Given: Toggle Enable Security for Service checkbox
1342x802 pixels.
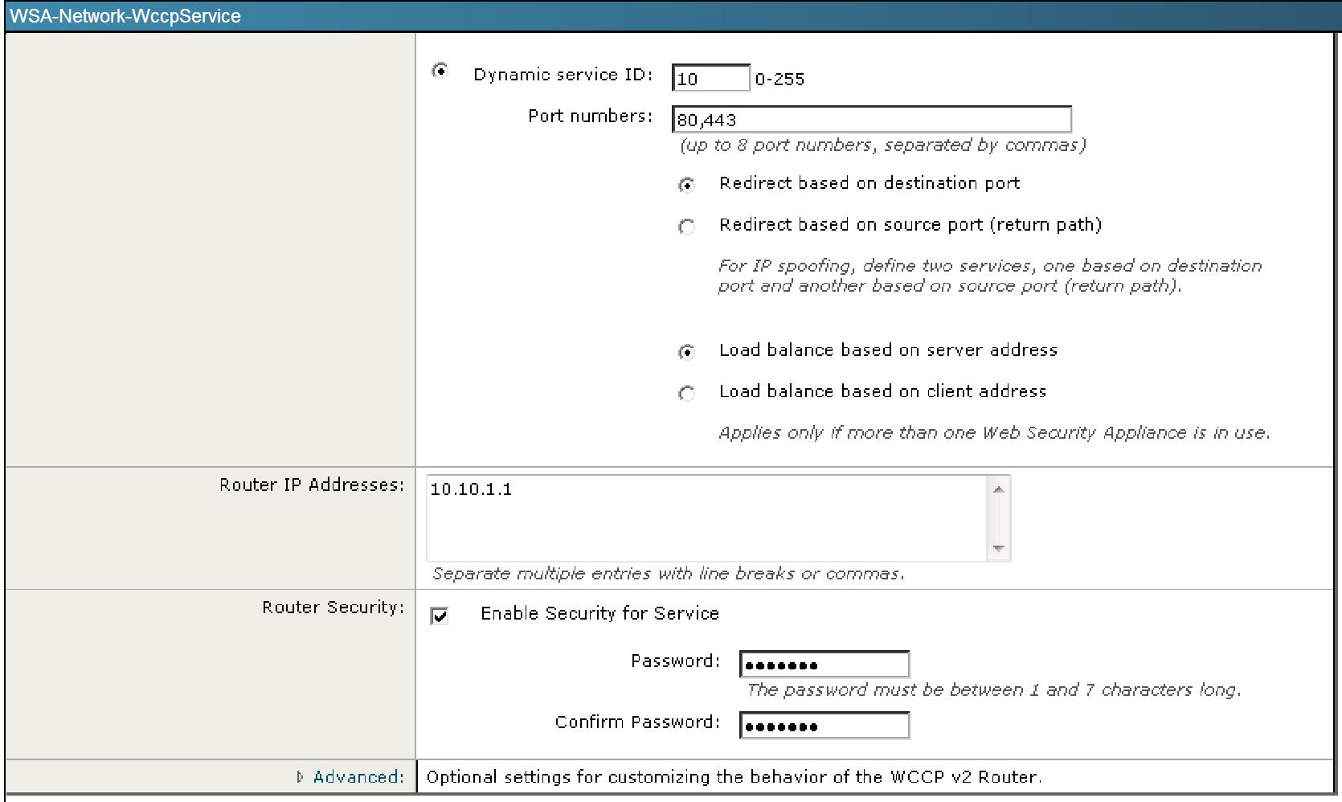Looking at the screenshot, I should 440,616.
